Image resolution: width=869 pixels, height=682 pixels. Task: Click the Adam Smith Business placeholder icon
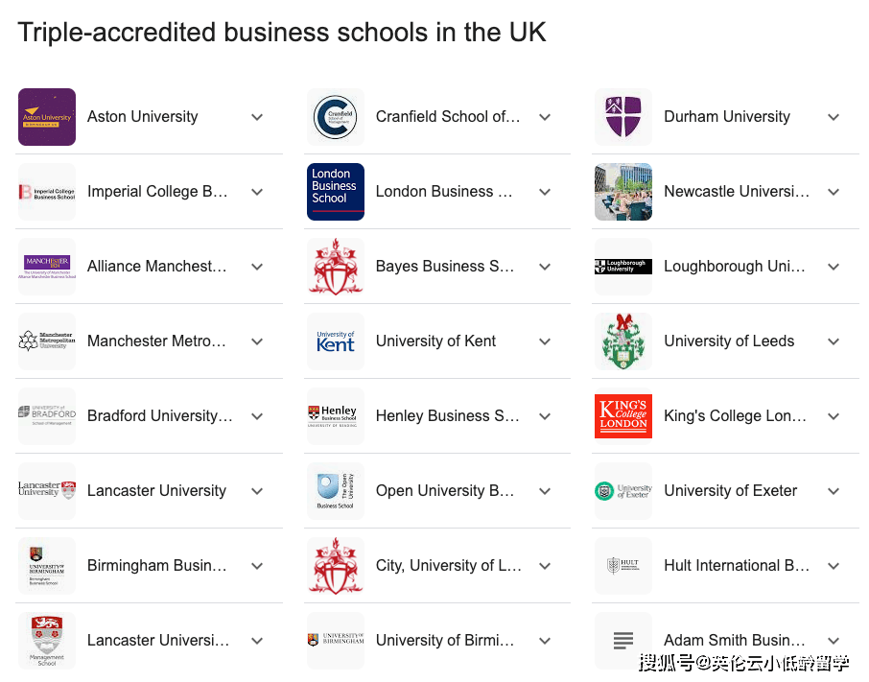coord(623,641)
